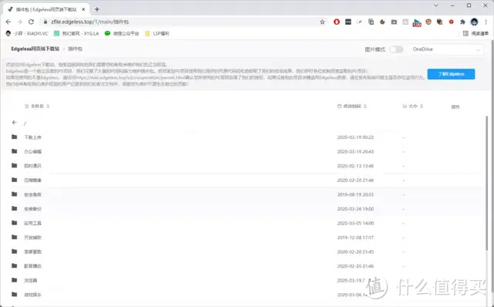Screen dimensions: 494x307
Task: Click the date 2019-12-08 17:17
Action: click(355, 238)
